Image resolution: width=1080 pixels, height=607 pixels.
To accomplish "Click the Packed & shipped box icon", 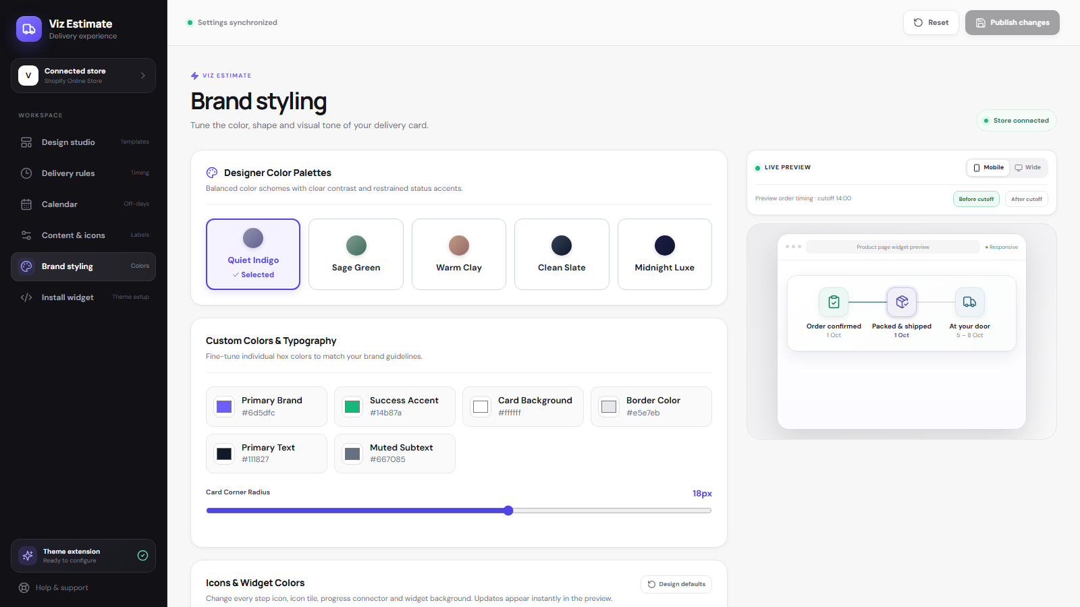I will (x=902, y=302).
